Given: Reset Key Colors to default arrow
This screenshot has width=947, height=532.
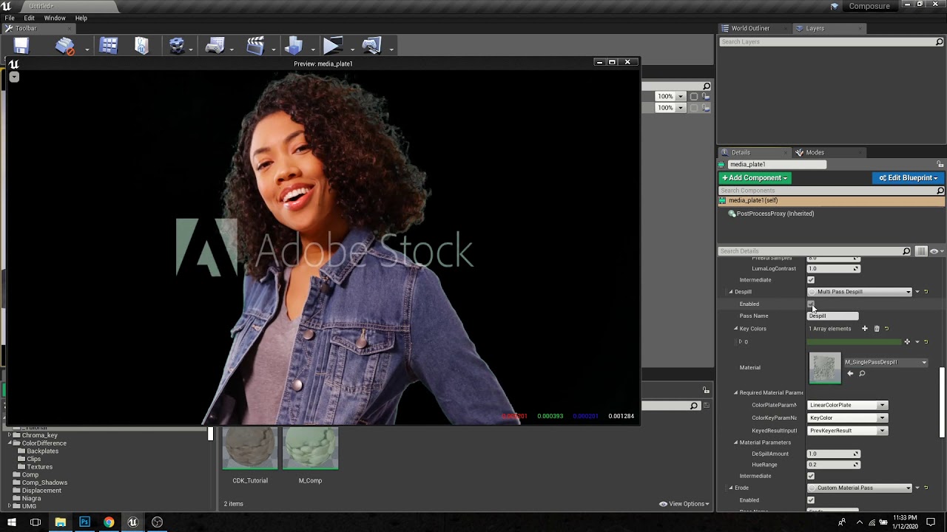Looking at the screenshot, I should point(886,329).
